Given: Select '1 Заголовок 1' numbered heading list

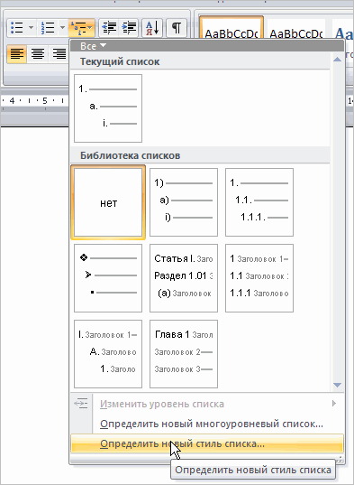Looking at the screenshot, I should point(259,278).
